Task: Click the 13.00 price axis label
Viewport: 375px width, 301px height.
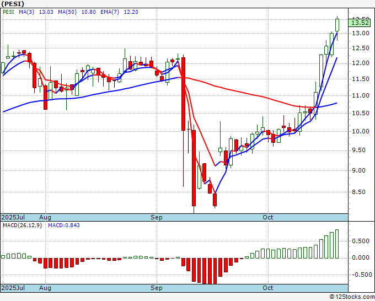Action: coord(361,33)
